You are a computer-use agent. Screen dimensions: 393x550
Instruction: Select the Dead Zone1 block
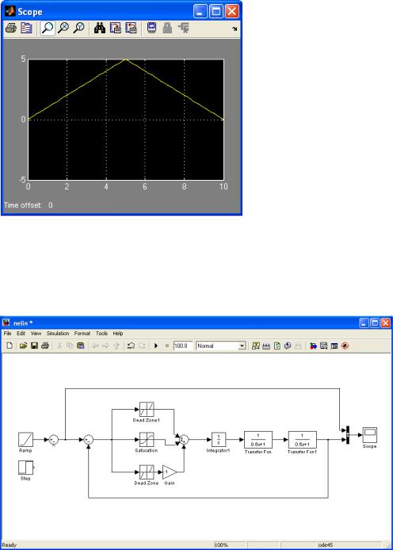[x=147, y=410]
